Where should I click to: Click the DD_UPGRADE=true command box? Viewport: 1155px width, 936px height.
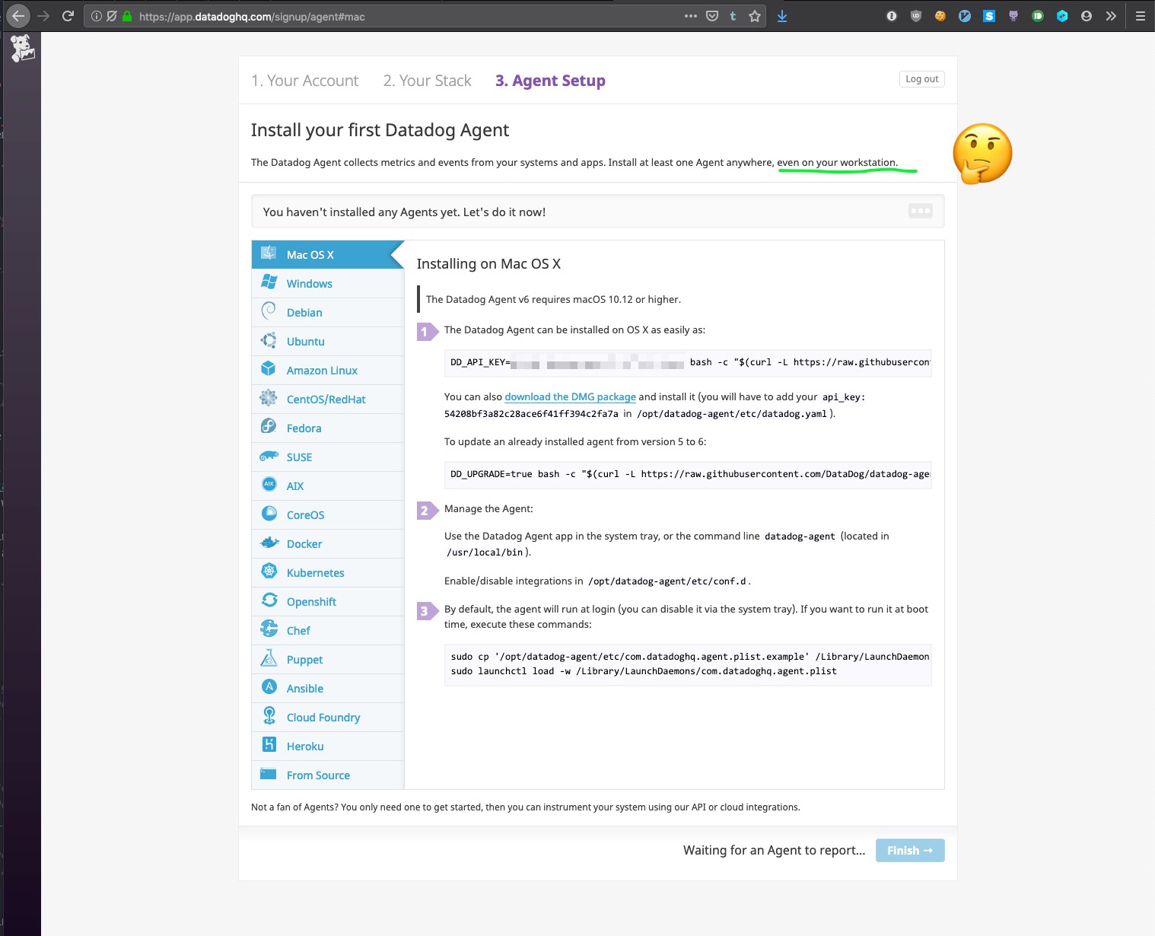688,474
